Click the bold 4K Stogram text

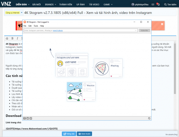[x=12, y=44]
